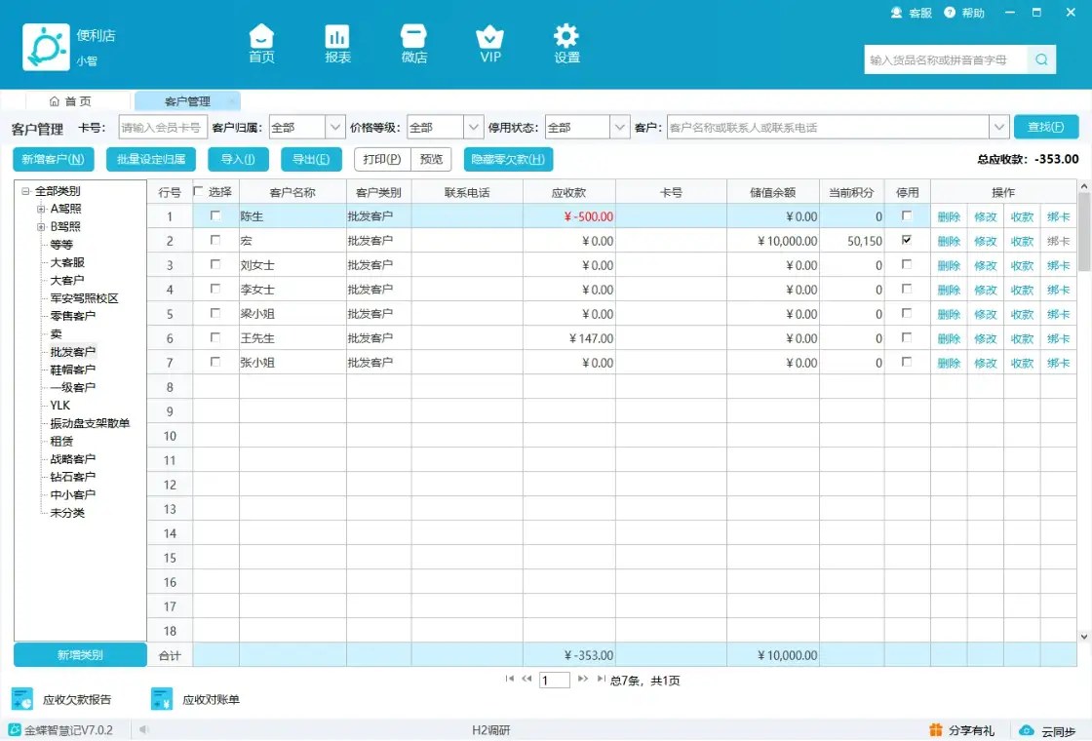This screenshot has height=741, width=1092.
Task: Click the app logo in top-left corner
Action: (46, 47)
